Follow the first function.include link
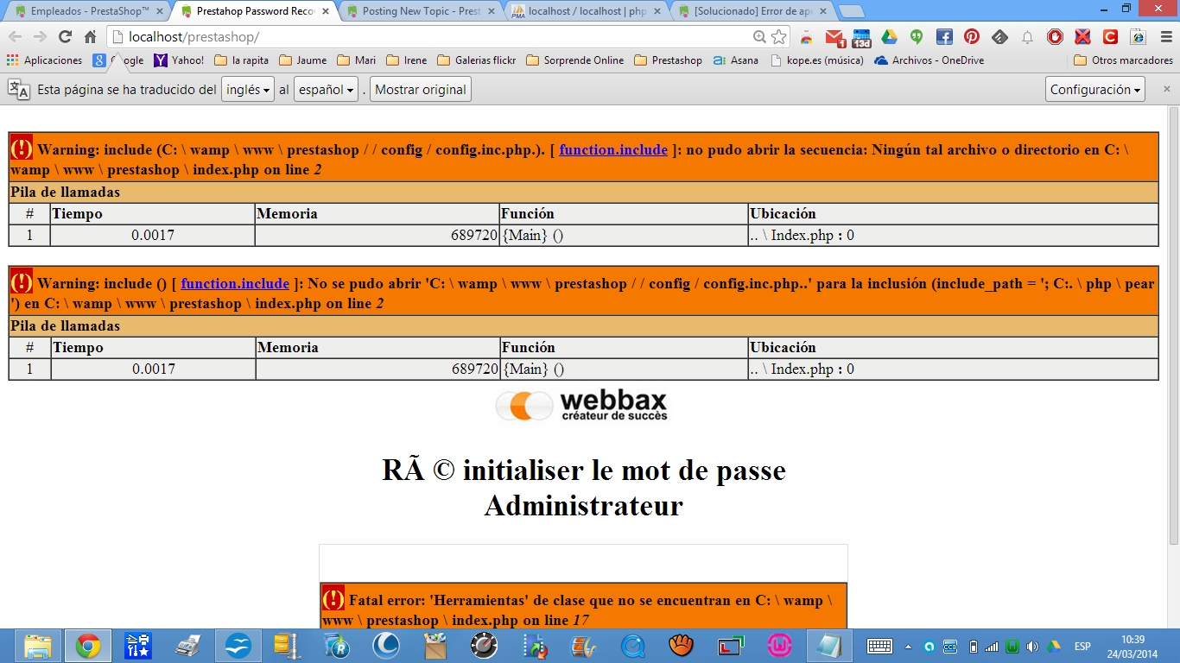 point(613,149)
